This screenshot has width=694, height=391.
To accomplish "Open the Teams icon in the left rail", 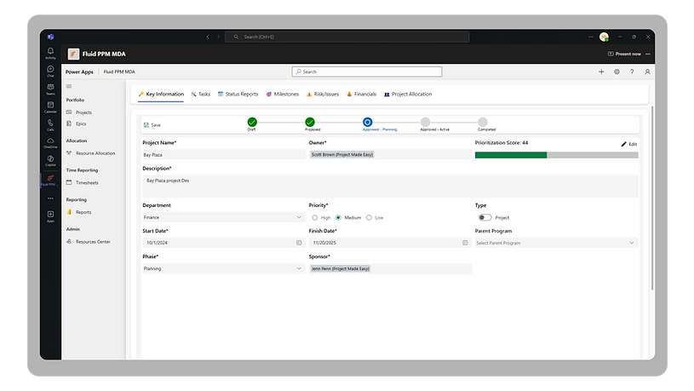I will pos(50,87).
